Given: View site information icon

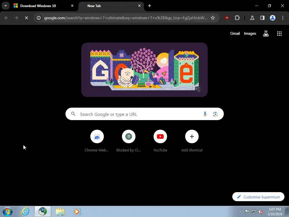Looking at the screenshot, I should (x=38, y=18).
